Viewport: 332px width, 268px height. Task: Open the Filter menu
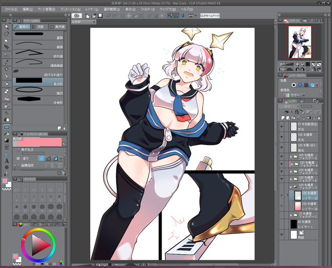(x=147, y=9)
